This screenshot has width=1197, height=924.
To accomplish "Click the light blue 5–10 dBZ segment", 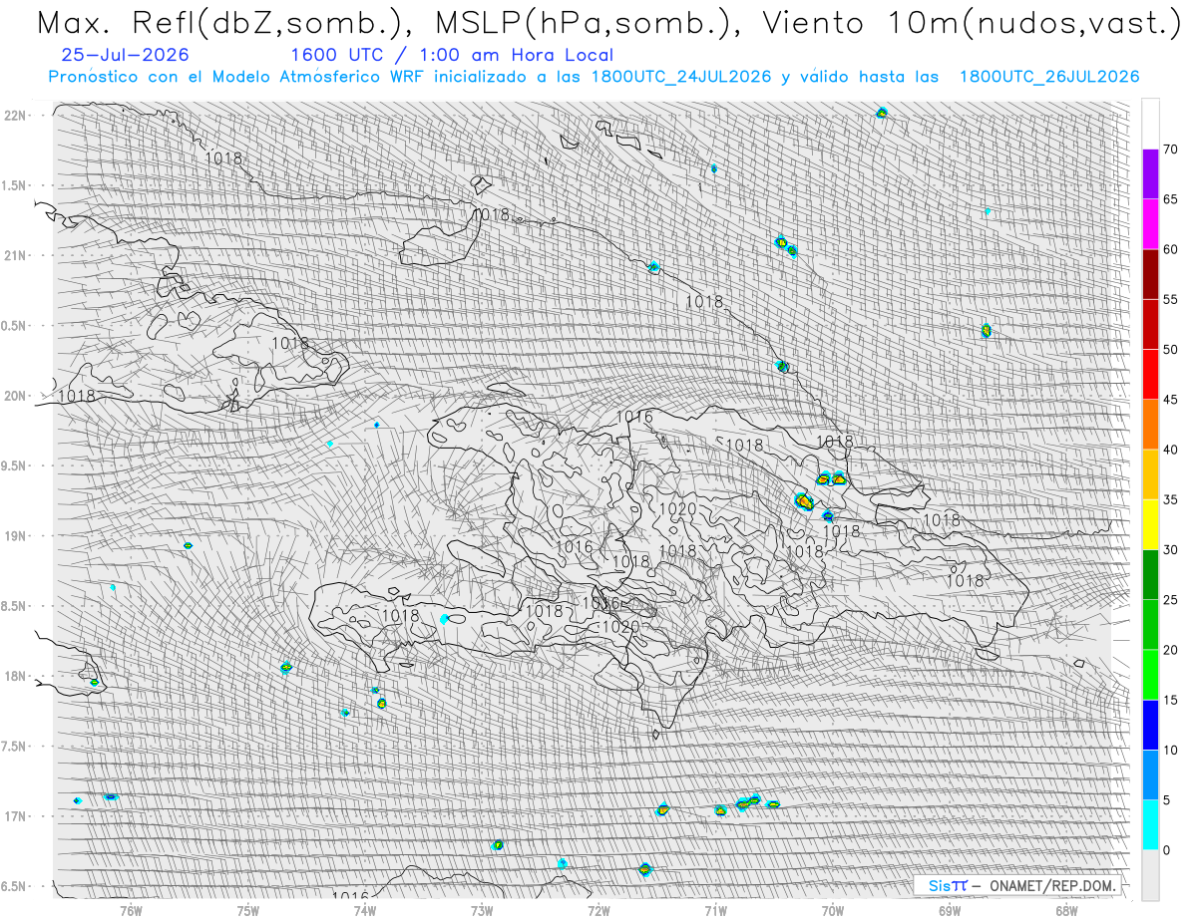I will coord(1150,774).
